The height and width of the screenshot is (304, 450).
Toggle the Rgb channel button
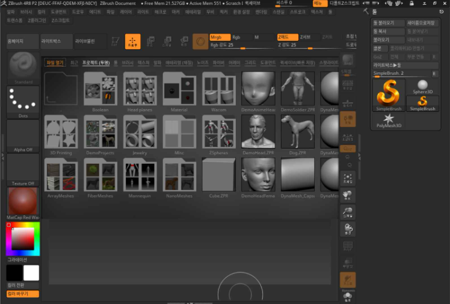[x=241, y=37]
